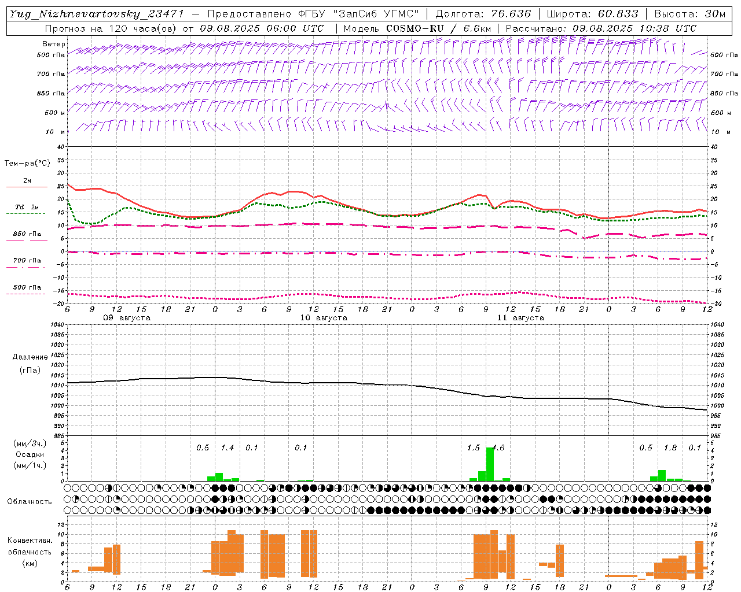This screenshot has height=592, width=741.
Task: Click the Долгота: 76.636 header value
Action: point(483,14)
